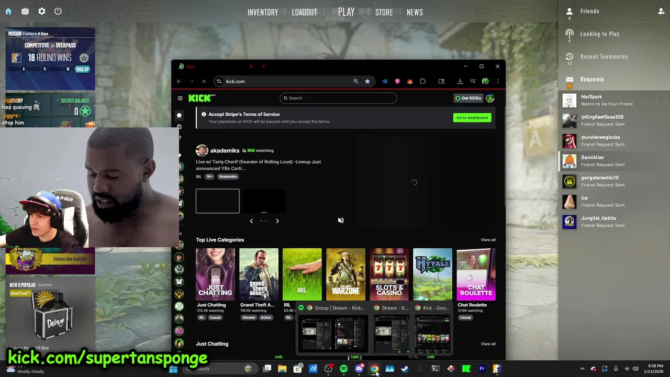Open the Kick sidebar hamburger menu
670x377 pixels.
180,98
